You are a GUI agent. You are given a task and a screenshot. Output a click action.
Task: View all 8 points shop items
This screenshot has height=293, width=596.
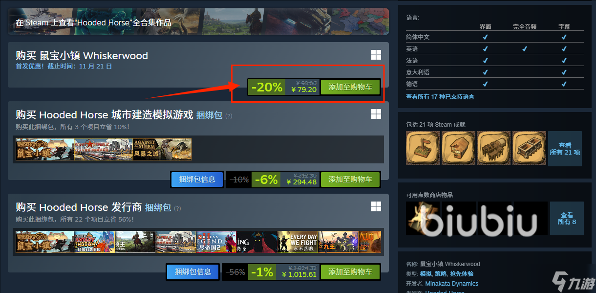pos(567,218)
